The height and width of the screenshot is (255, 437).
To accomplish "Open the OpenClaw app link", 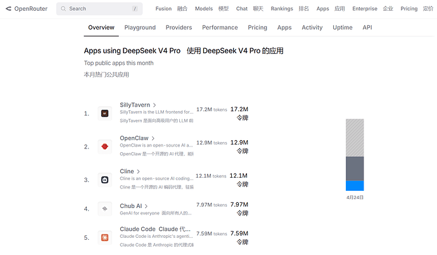I will click(x=134, y=138).
